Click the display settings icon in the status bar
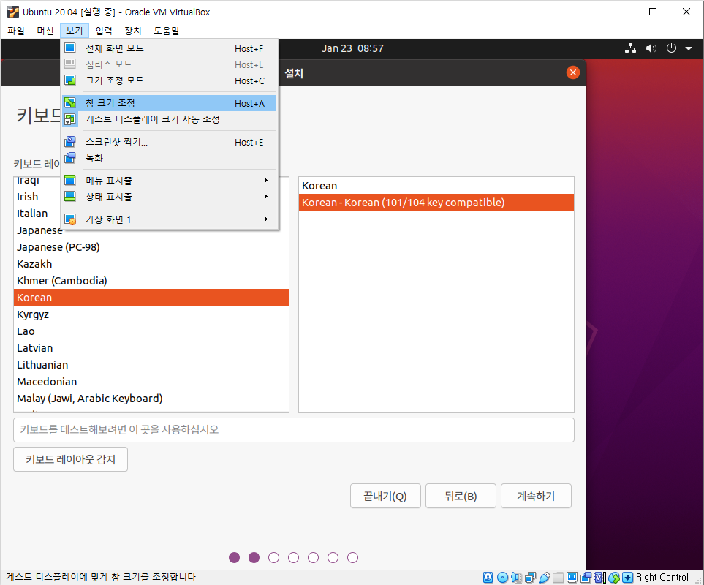Viewport: 704px width, 585px height. pyautogui.click(x=572, y=578)
